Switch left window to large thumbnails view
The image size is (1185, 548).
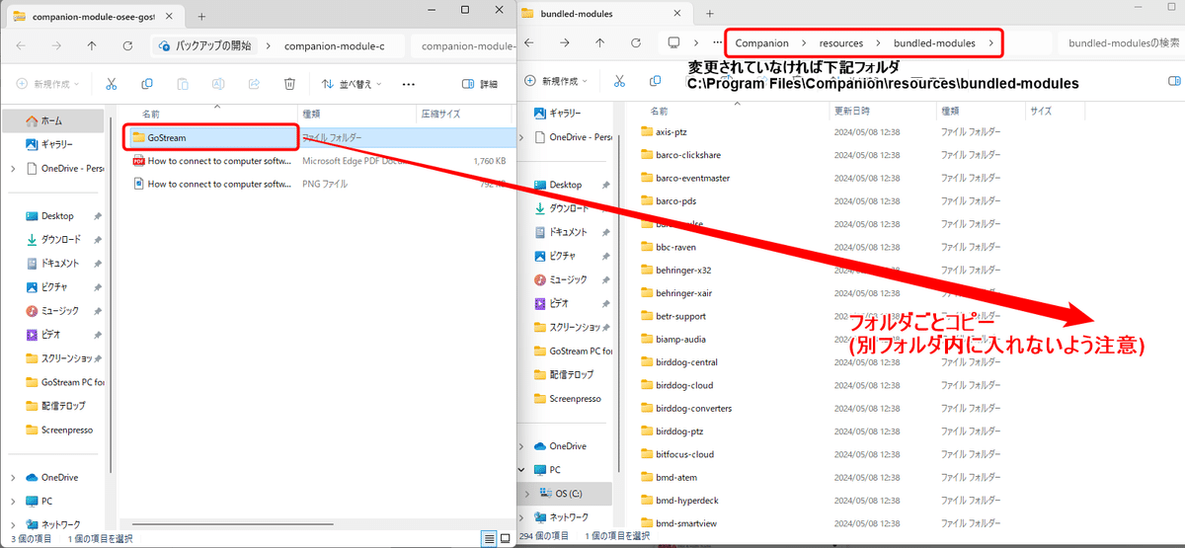click(x=505, y=538)
